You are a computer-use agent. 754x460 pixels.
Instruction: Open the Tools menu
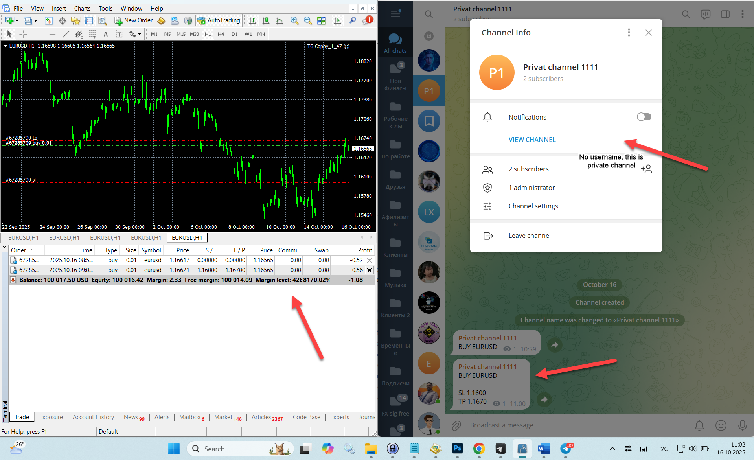click(105, 8)
